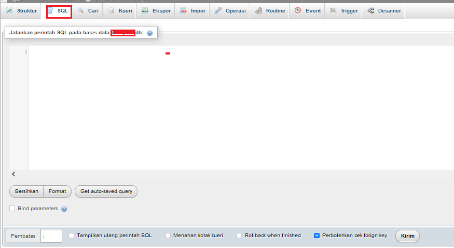Open help icon beside SQL database heading
The width and height of the screenshot is (454, 248).
[150, 33]
